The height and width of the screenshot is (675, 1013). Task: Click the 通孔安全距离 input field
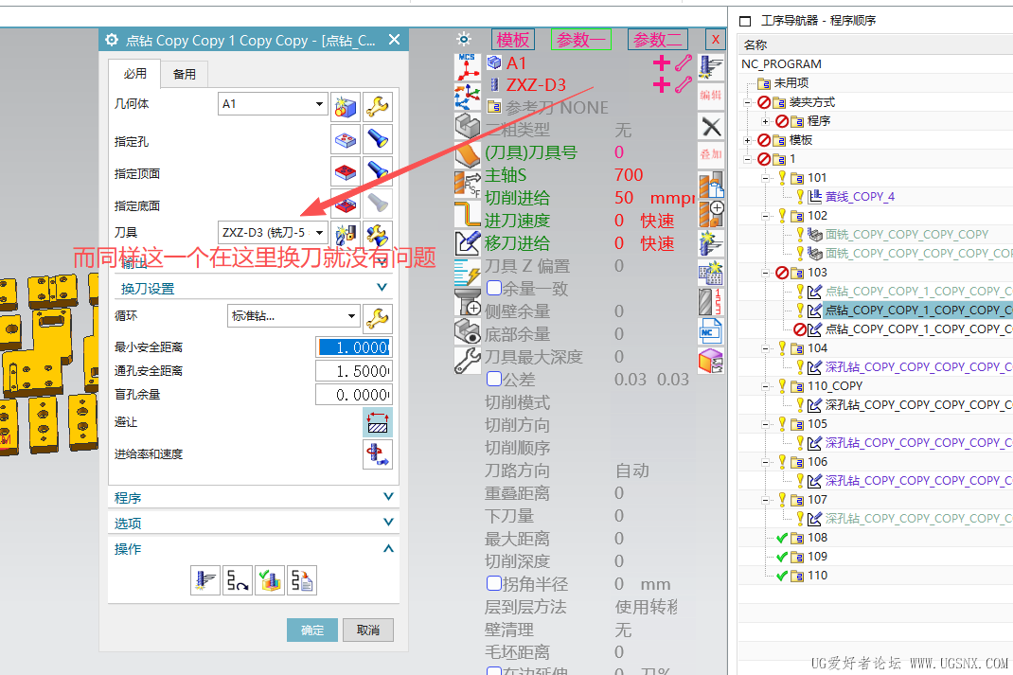[354, 371]
